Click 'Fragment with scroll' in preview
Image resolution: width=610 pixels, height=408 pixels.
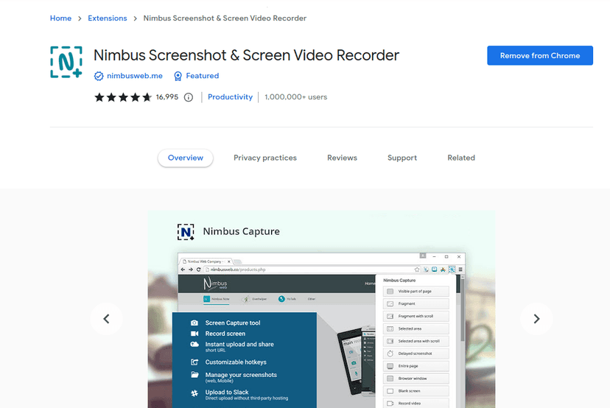click(x=416, y=316)
